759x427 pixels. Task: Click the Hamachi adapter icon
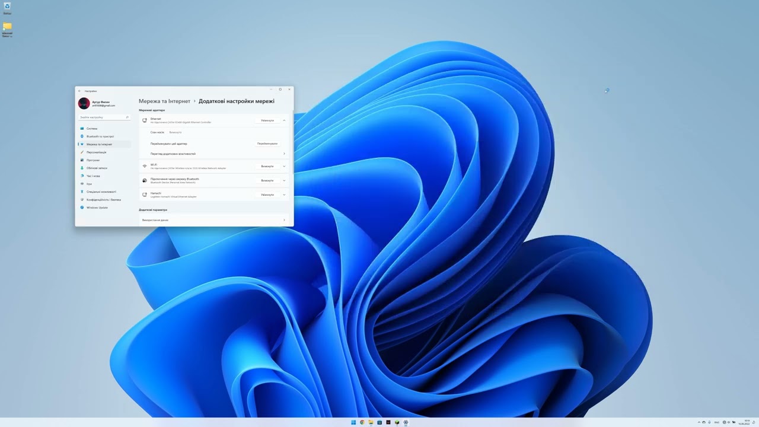pyautogui.click(x=145, y=195)
